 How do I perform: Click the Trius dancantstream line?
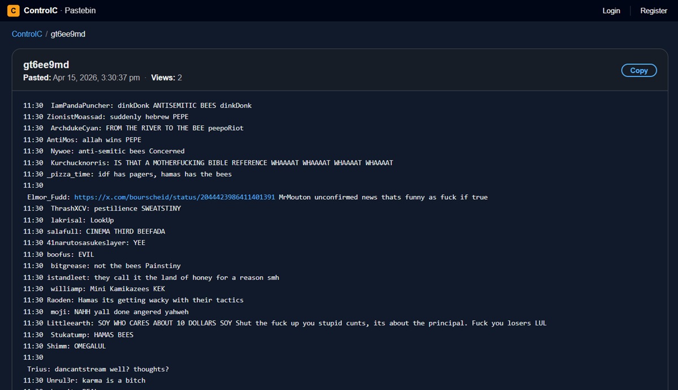click(98, 369)
